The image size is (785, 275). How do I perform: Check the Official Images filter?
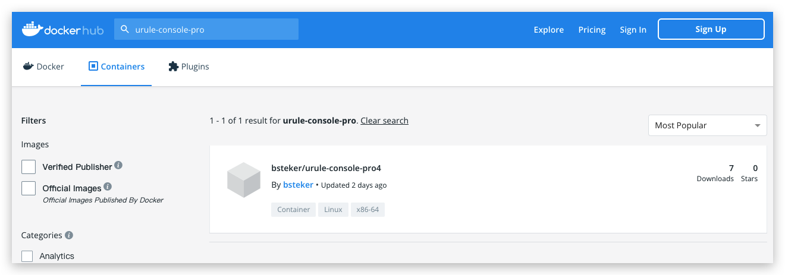click(29, 188)
